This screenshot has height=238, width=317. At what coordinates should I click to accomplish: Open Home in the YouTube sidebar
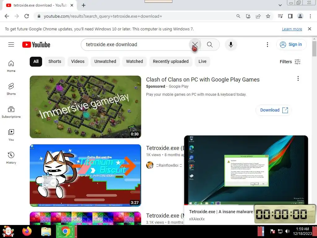pyautogui.click(x=11, y=66)
